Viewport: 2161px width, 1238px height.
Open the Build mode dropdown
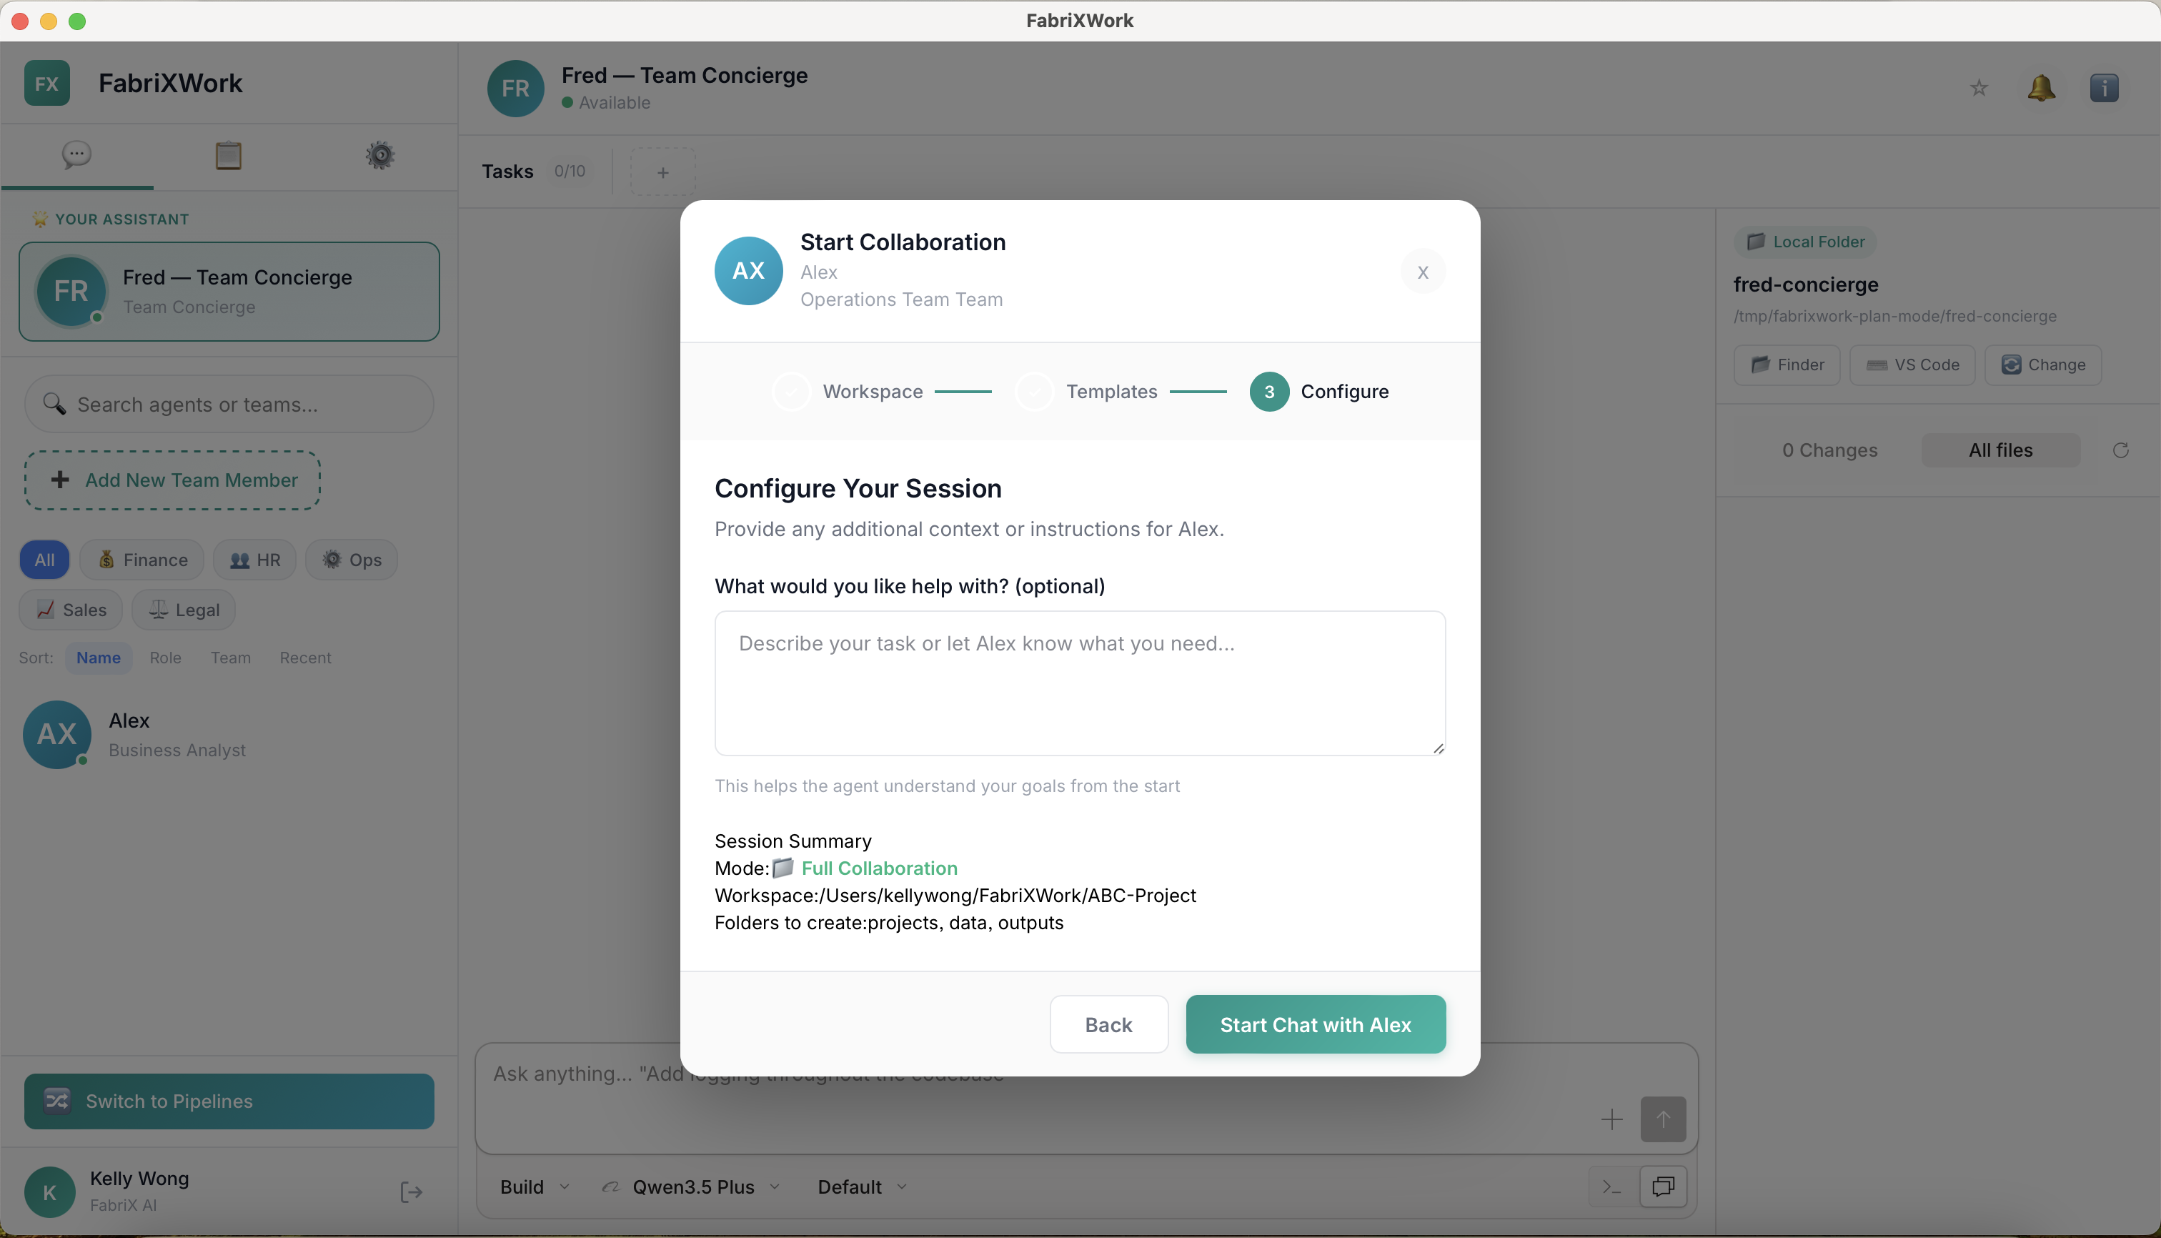(533, 1186)
